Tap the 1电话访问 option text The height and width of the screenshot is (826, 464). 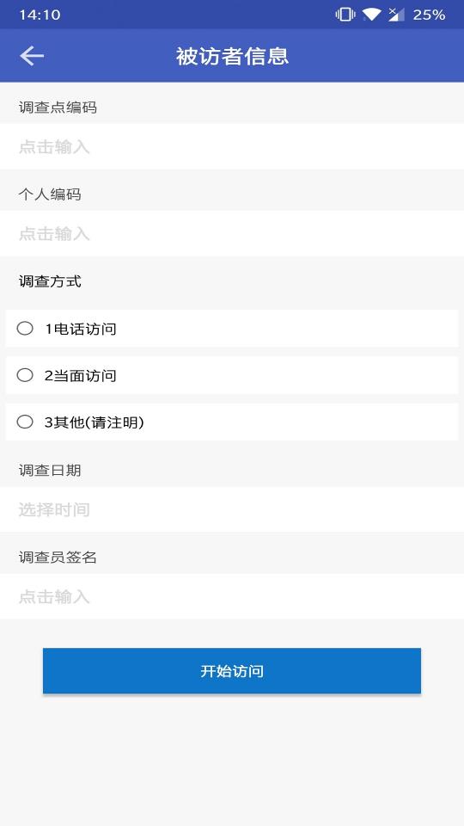point(81,330)
